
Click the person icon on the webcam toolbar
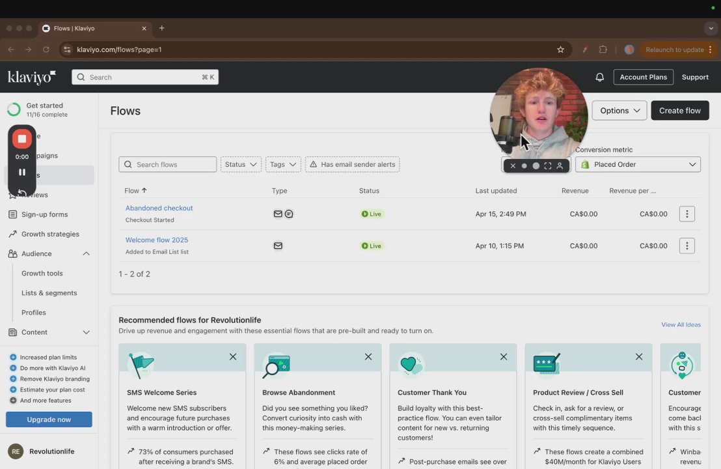point(560,165)
